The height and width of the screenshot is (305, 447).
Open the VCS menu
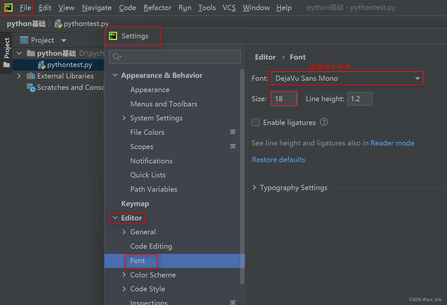tap(229, 7)
